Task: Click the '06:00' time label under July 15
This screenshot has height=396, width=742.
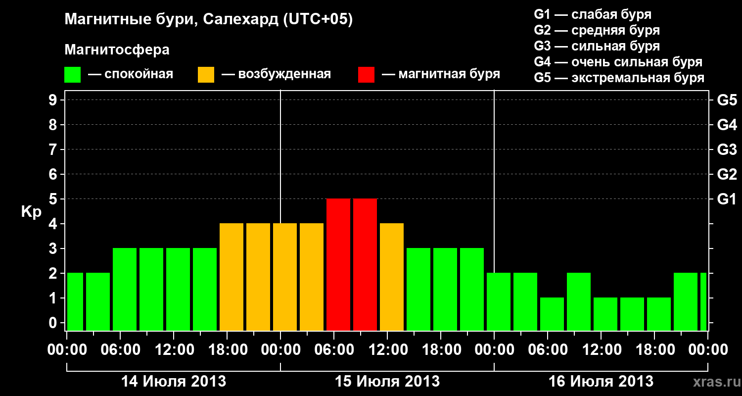Action: coord(334,349)
